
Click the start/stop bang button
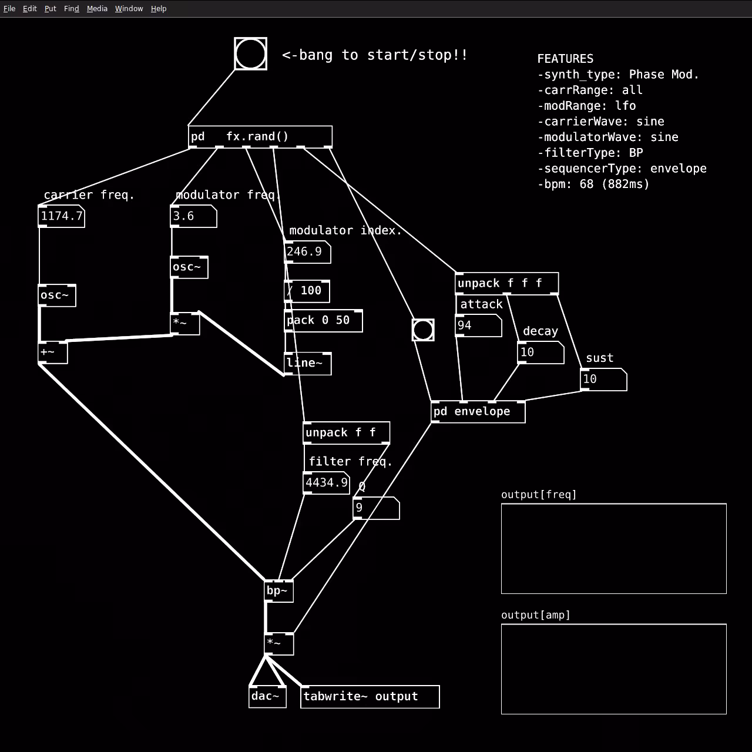(251, 54)
